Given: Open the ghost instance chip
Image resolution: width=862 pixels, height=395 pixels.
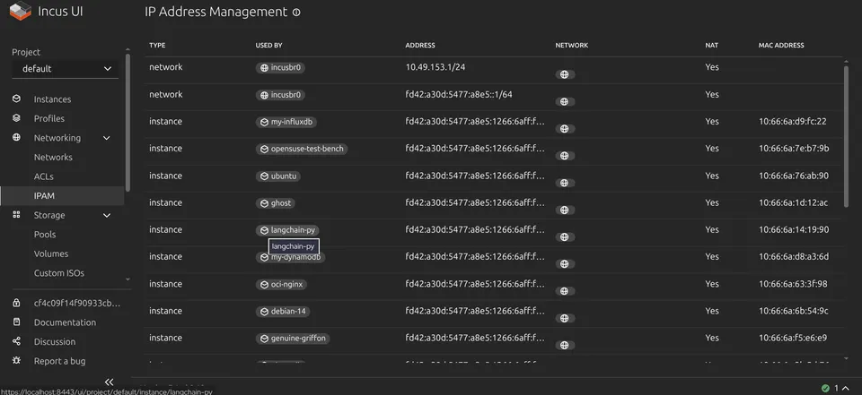Looking at the screenshot, I should 275,203.
